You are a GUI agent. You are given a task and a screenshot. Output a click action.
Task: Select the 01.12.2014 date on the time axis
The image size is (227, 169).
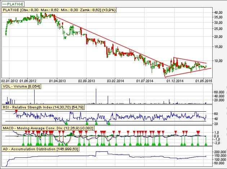coord(175,81)
